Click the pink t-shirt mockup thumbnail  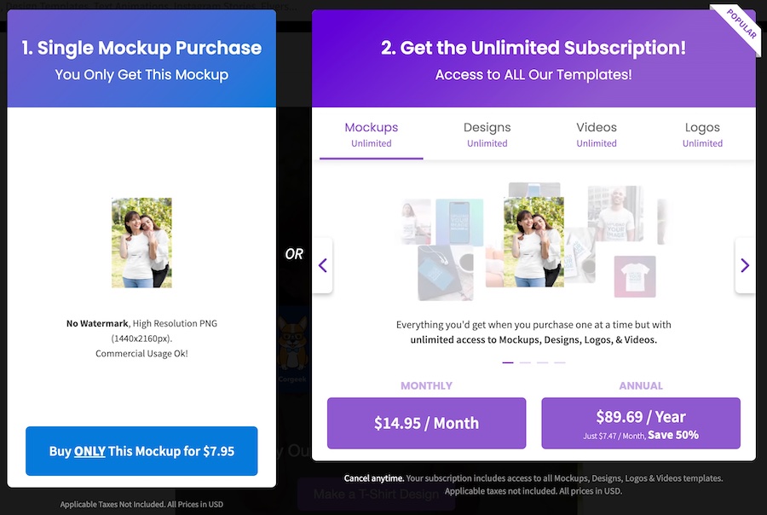(x=635, y=276)
